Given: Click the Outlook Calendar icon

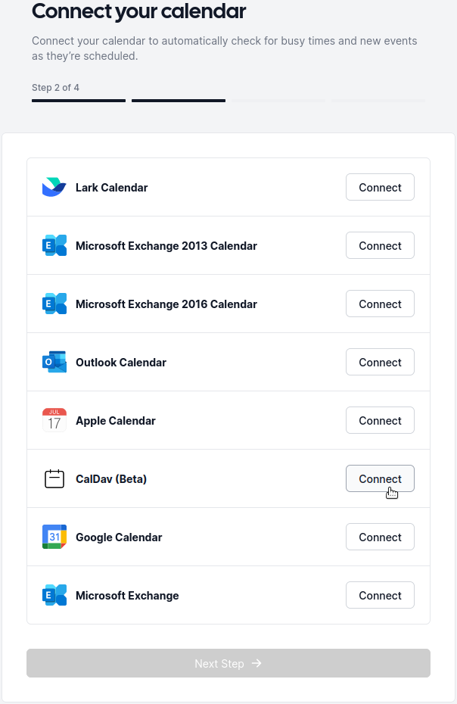Looking at the screenshot, I should pyautogui.click(x=54, y=362).
